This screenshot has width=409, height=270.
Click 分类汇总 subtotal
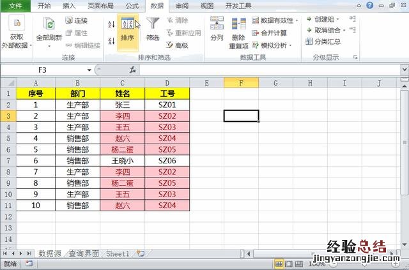point(323,41)
